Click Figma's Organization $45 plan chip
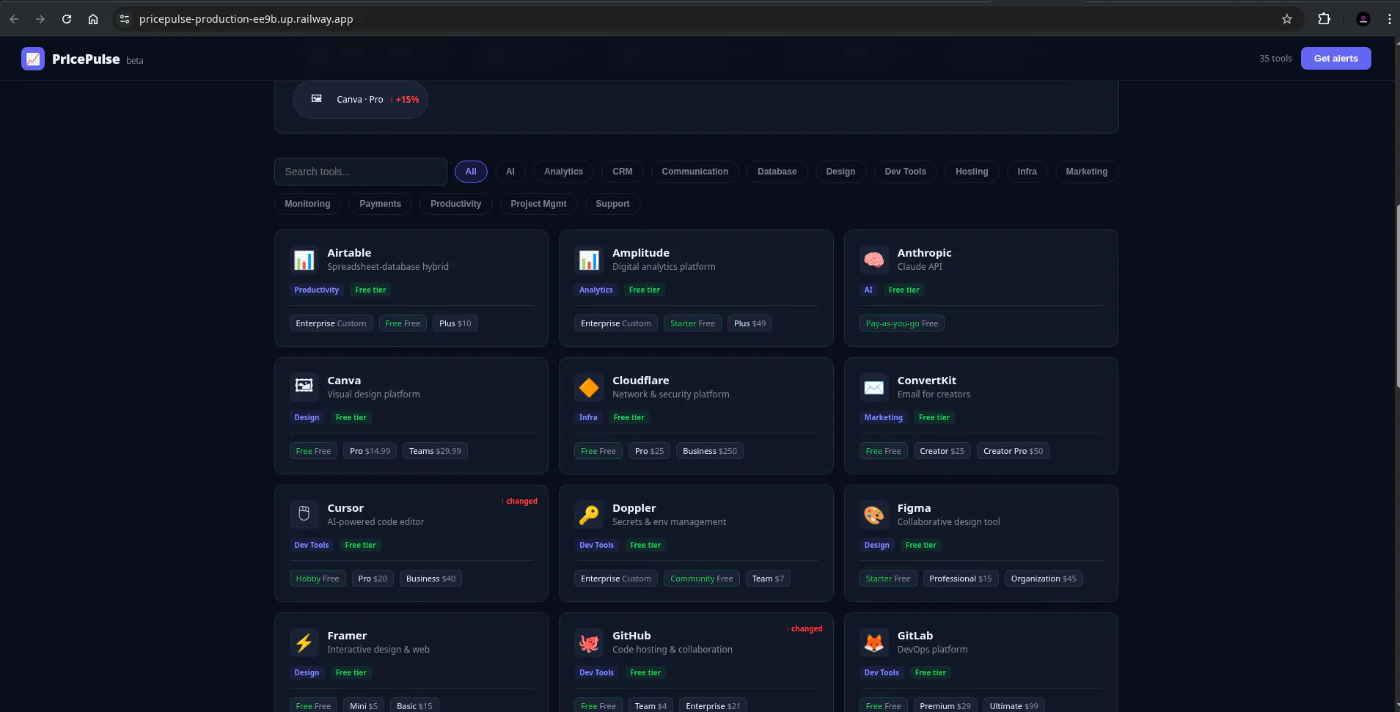 1044,579
